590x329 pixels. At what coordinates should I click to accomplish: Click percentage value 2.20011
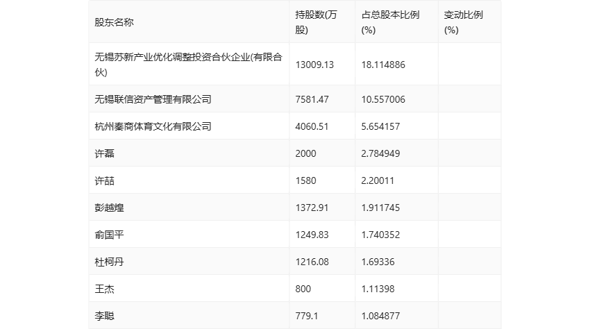coord(378,180)
